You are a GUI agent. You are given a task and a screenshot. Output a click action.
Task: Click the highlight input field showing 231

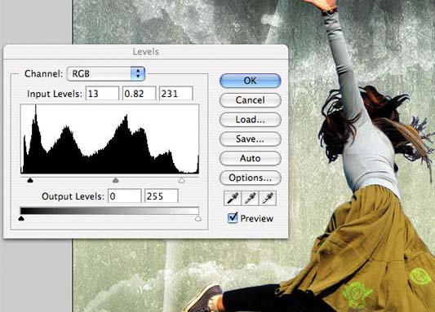click(x=176, y=94)
